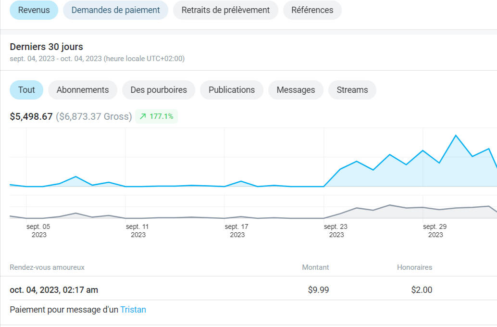Open Retraits de prélèvement tab
This screenshot has height=327, width=497.
coord(225,10)
